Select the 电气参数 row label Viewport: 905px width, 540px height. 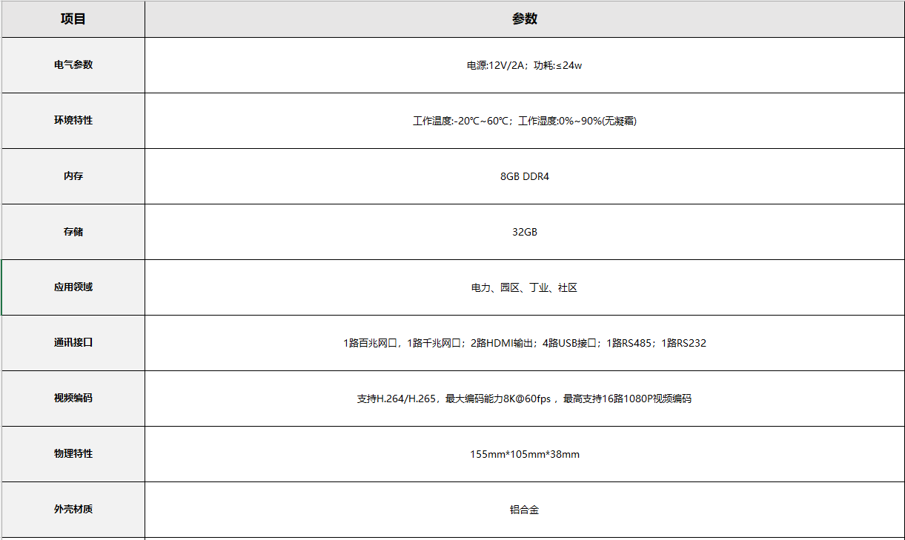[x=73, y=65]
